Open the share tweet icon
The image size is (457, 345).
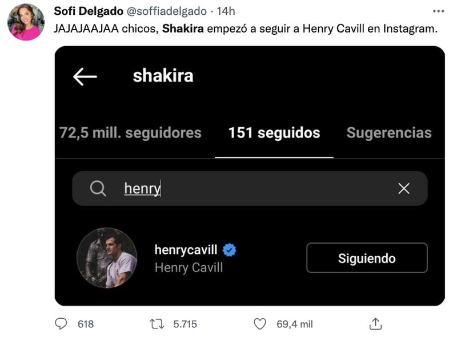point(375,324)
